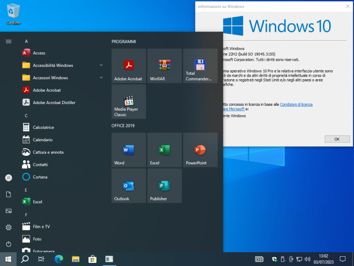Open Adobe Acrobat tile in Programmi group
The height and width of the screenshot is (266, 354).
tap(129, 66)
